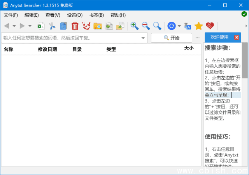
Task: Click the red heart donate icon
Action: tap(210, 26)
